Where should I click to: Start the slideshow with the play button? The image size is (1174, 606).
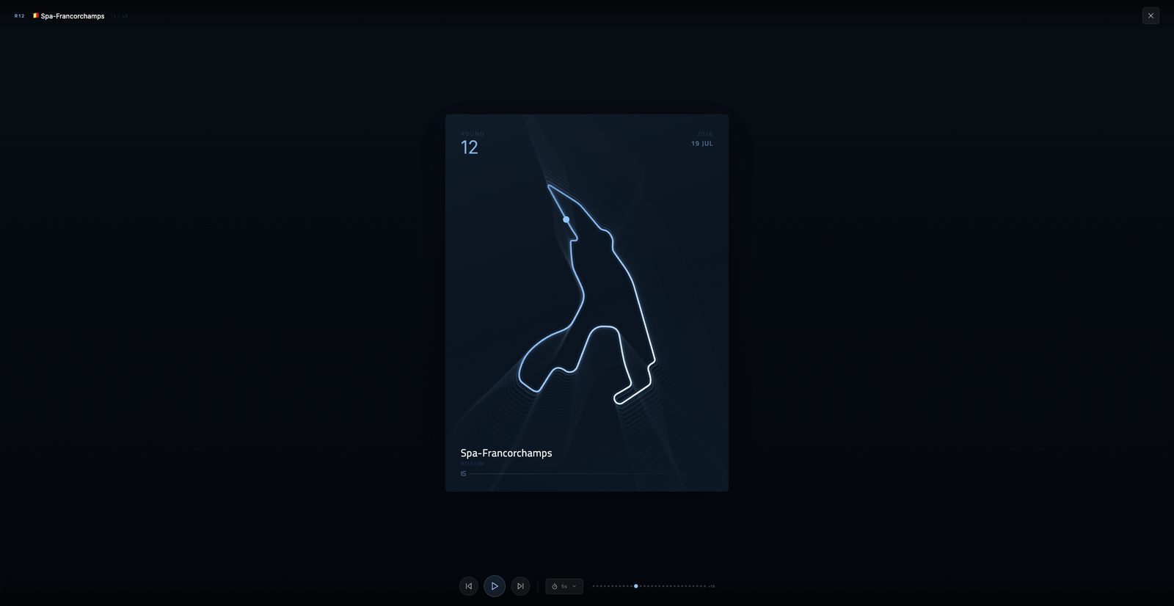495,586
